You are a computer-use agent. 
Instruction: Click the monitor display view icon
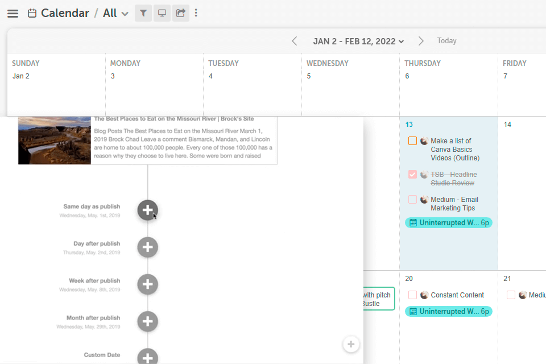click(162, 13)
